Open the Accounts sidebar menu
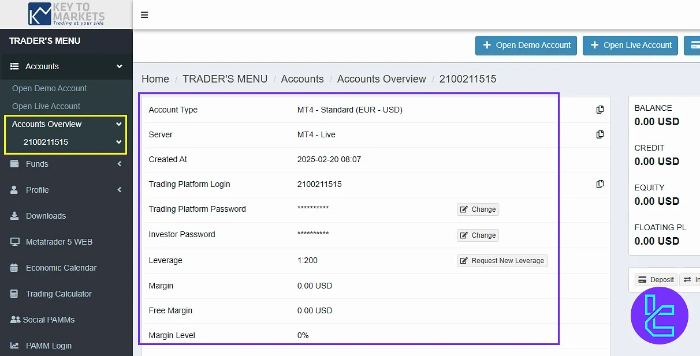The image size is (700, 356). click(x=66, y=66)
